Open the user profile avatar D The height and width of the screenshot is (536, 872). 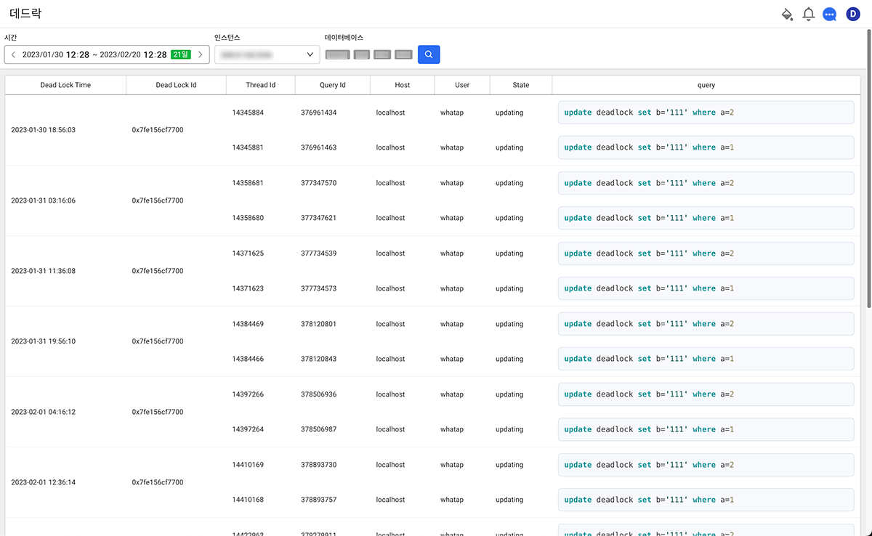(x=853, y=14)
